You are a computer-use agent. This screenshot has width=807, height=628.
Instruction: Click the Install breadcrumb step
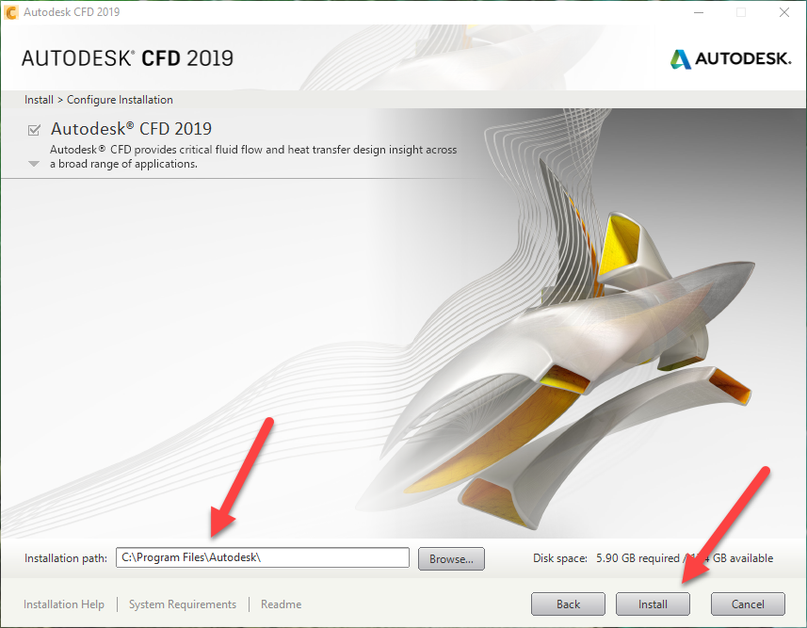click(39, 100)
